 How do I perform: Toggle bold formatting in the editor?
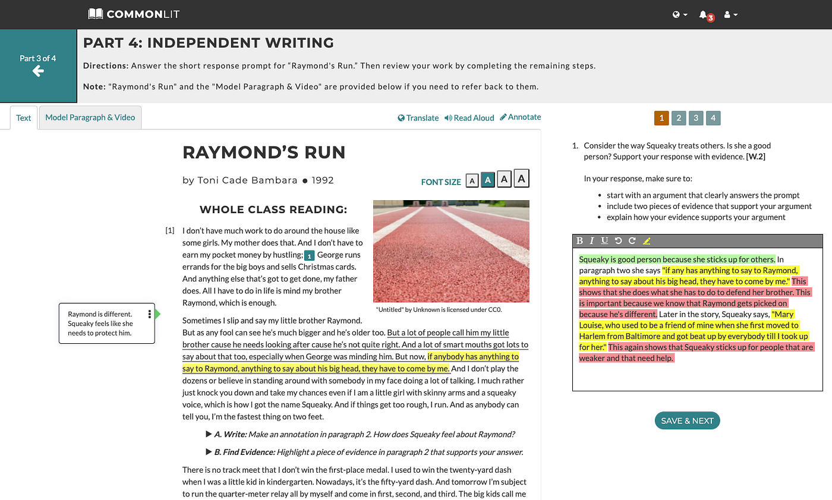[580, 240]
